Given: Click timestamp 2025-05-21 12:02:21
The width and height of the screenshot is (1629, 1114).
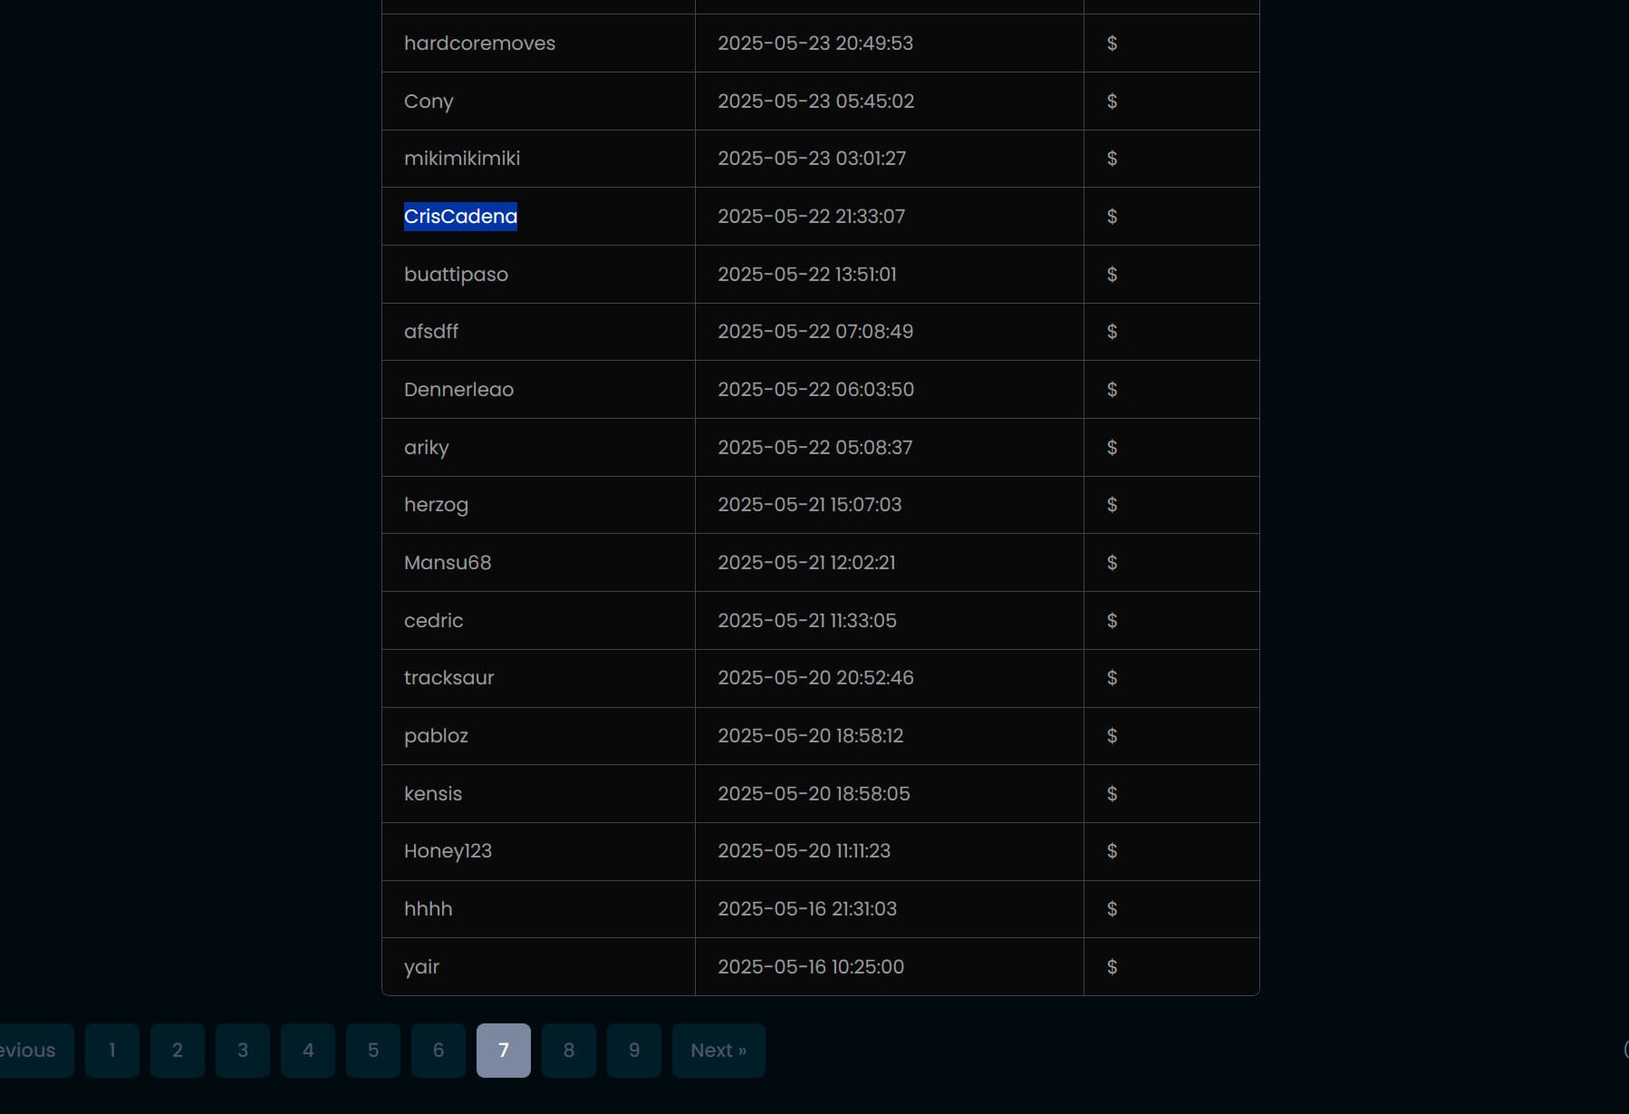Looking at the screenshot, I should click(x=806, y=563).
